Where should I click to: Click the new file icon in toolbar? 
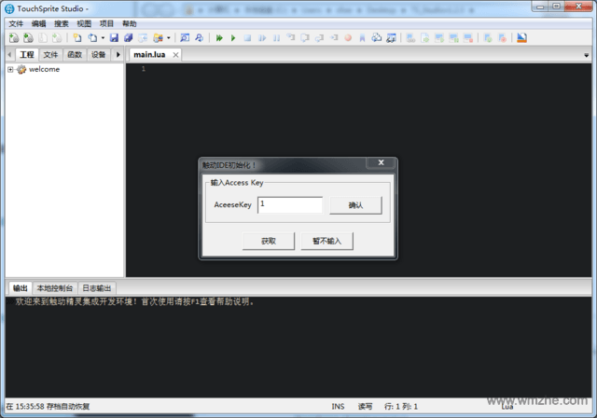click(x=77, y=37)
